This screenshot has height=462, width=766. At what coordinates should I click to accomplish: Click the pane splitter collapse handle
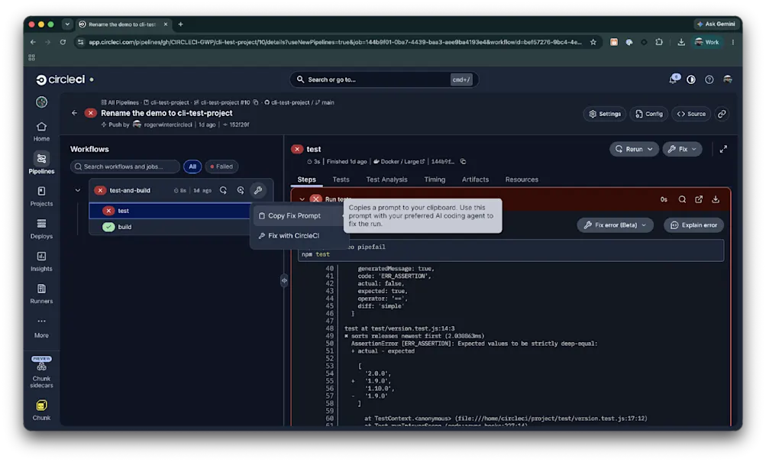284,280
